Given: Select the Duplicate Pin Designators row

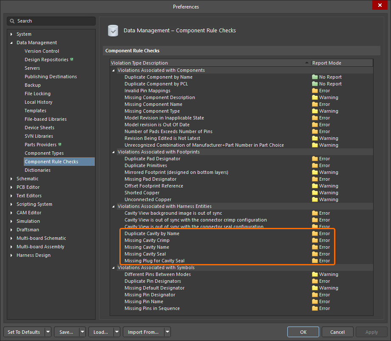Looking at the screenshot, I should [241, 281].
